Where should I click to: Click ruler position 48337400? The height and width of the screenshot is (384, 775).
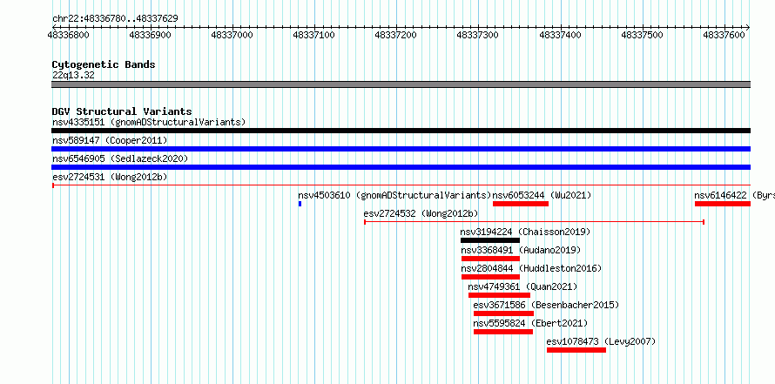coord(560,35)
